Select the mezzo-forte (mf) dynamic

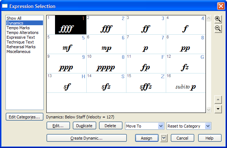(67, 44)
